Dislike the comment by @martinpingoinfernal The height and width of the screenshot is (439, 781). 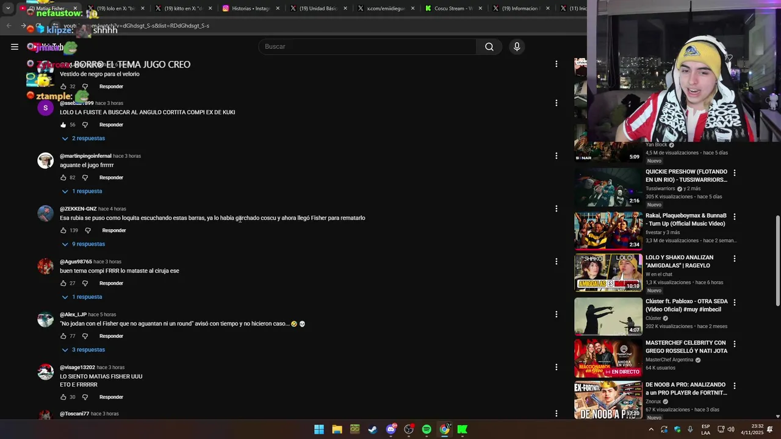(85, 177)
